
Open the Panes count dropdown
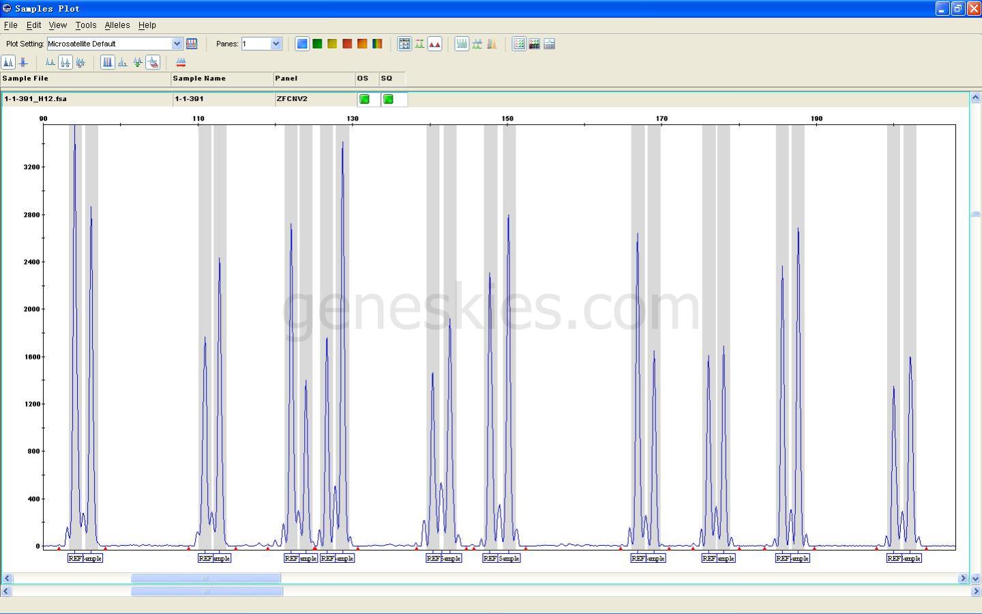[276, 44]
